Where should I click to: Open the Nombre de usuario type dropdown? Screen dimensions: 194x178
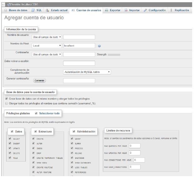47,37
